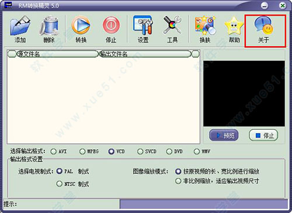Viewport: 292px width, 213px height.
Task: Open the 关于 about icon
Action: [x=263, y=25]
